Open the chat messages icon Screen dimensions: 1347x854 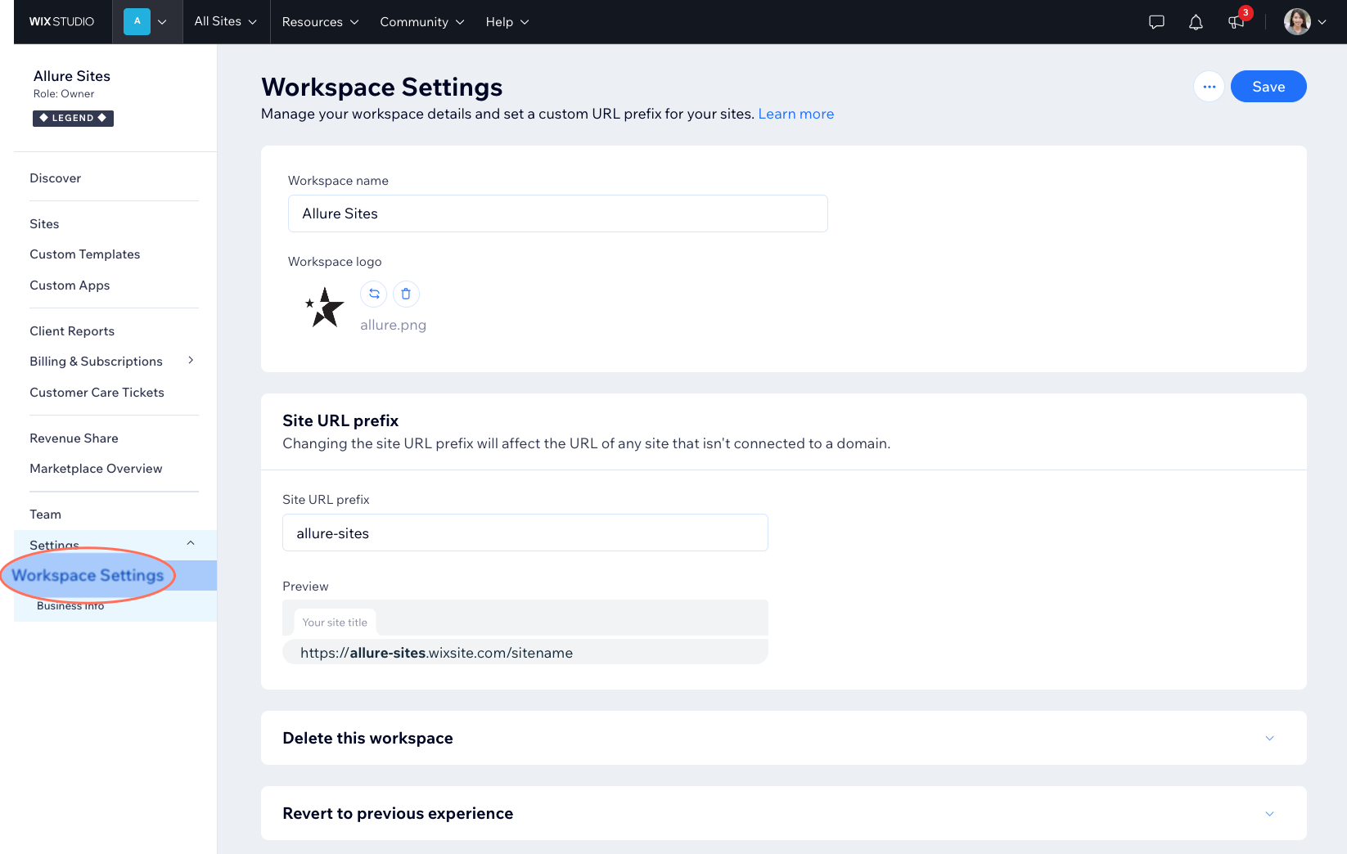tap(1156, 22)
